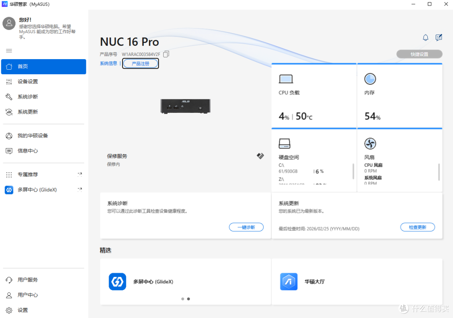Click the warranty service tag icon

pyautogui.click(x=260, y=156)
